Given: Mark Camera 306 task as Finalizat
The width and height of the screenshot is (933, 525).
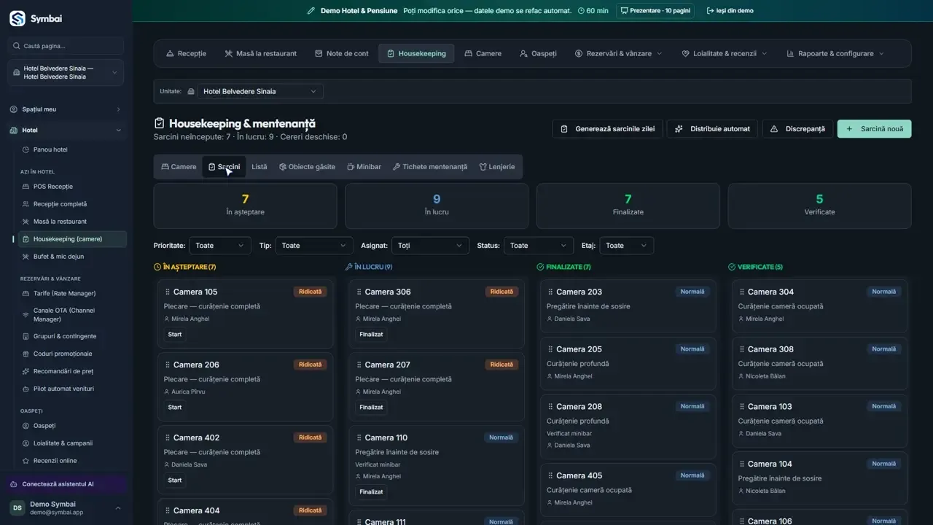Looking at the screenshot, I should click(371, 335).
